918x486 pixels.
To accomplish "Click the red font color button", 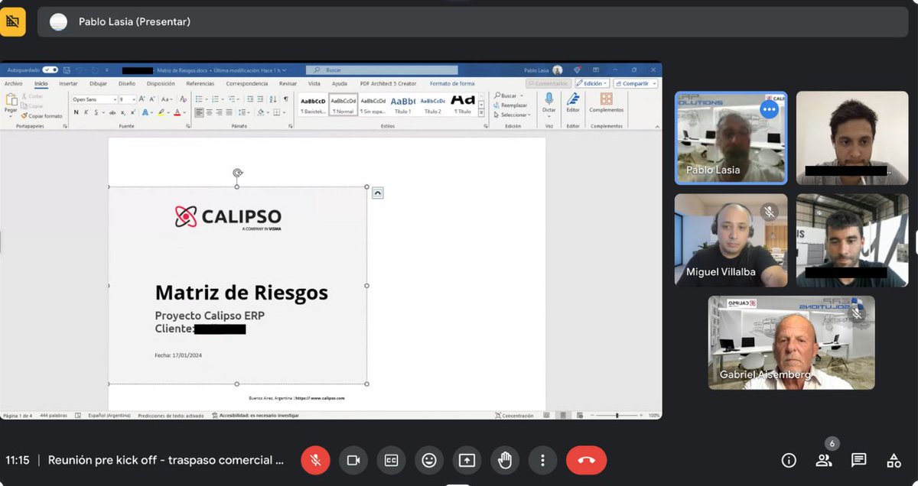I will [x=177, y=112].
